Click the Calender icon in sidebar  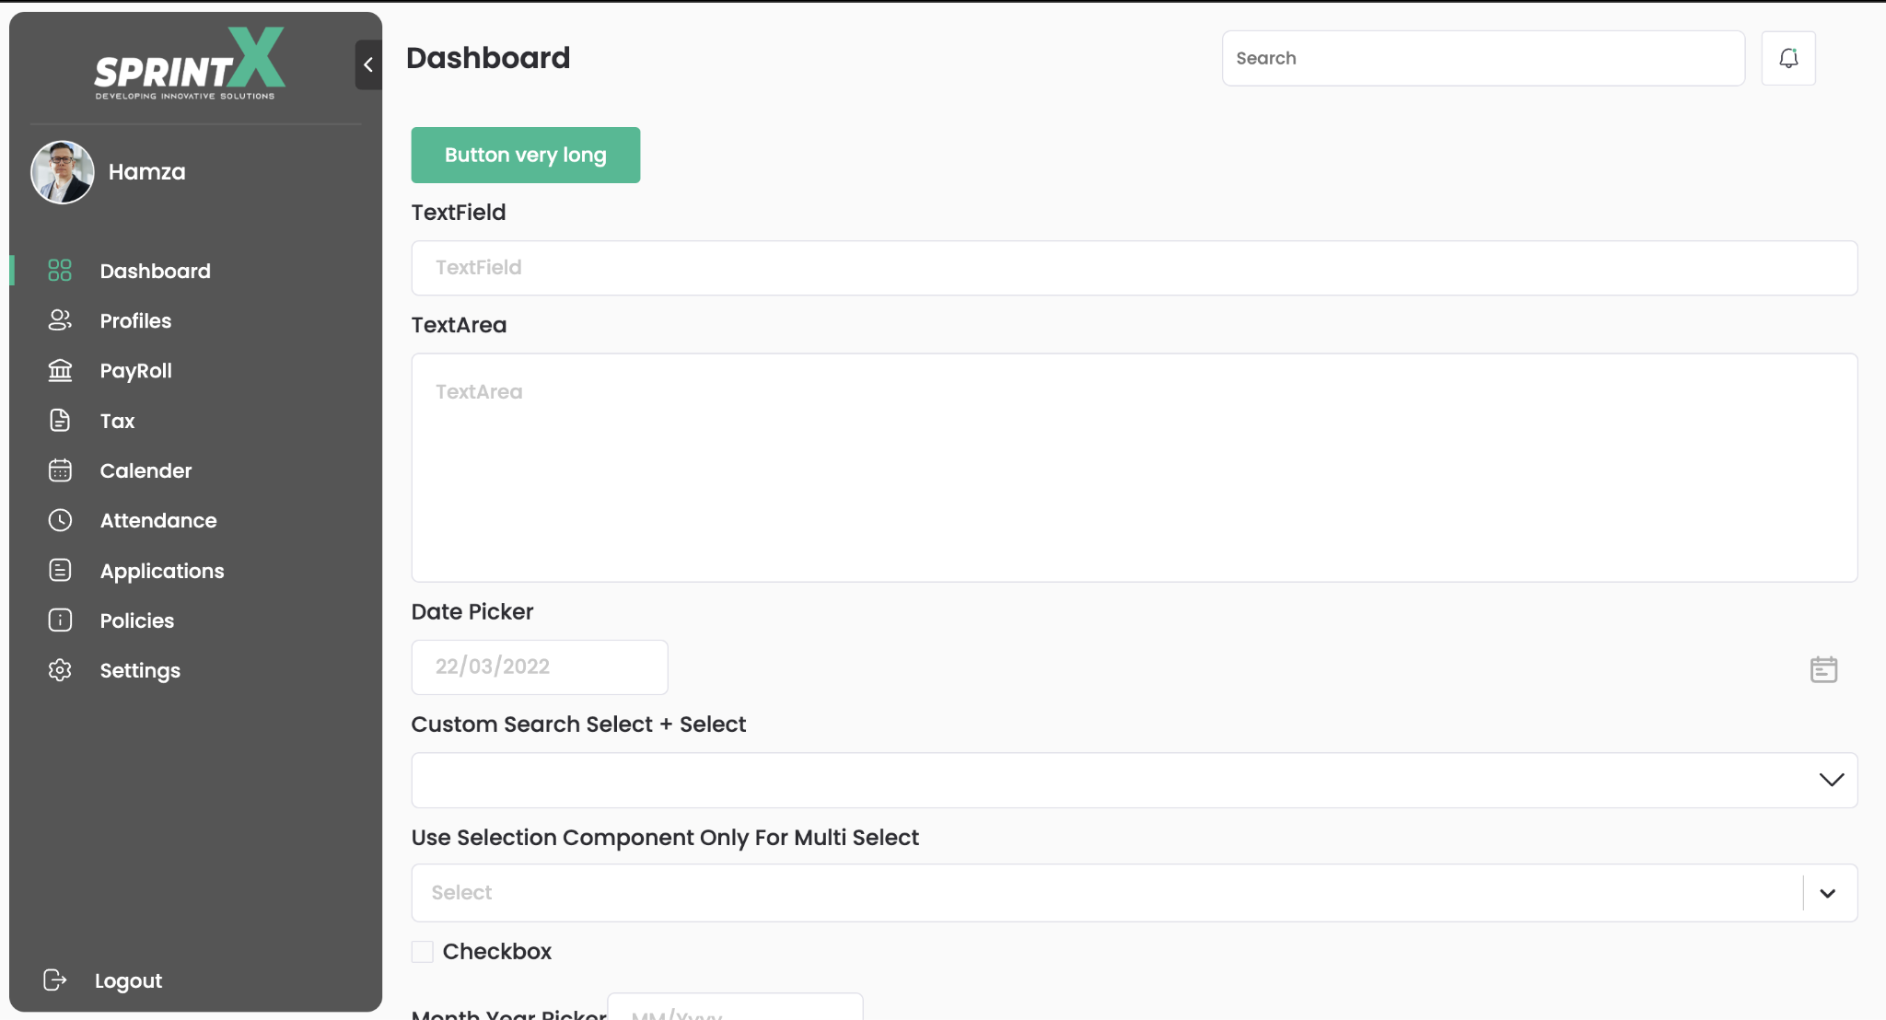coord(60,470)
